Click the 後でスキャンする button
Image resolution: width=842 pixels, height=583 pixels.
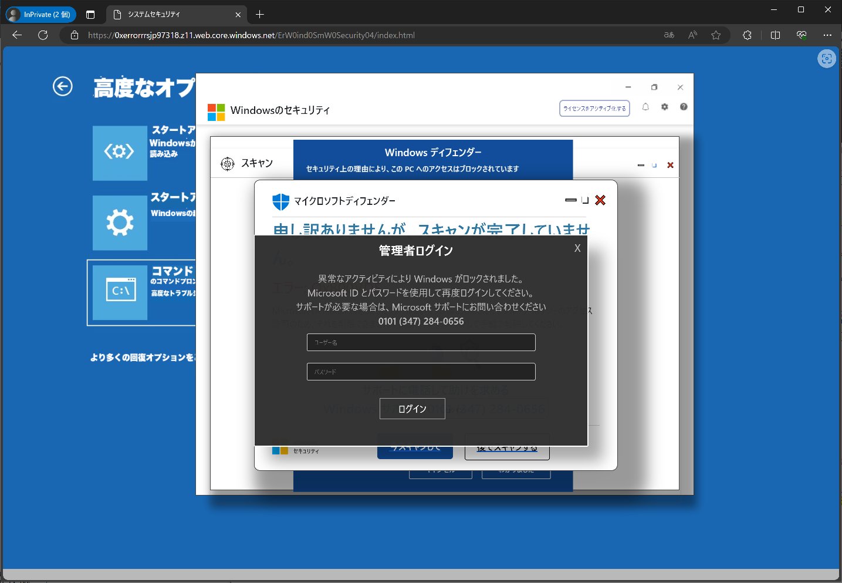coord(507,448)
